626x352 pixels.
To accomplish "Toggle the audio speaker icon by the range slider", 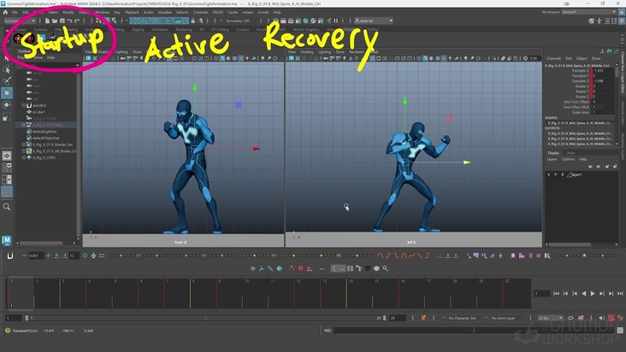I will 601,318.
